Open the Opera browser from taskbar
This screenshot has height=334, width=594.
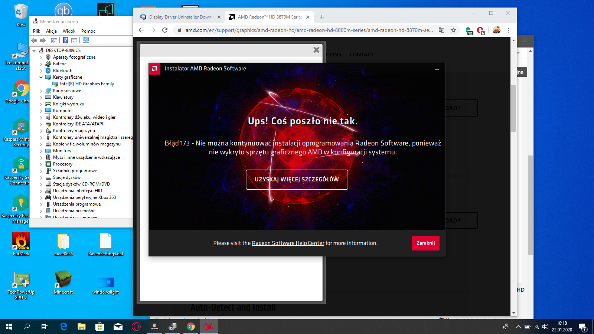(x=136, y=327)
